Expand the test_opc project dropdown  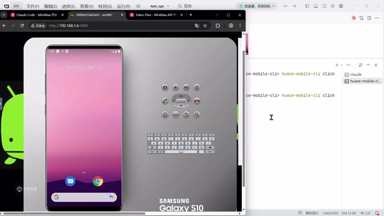tap(160, 6)
